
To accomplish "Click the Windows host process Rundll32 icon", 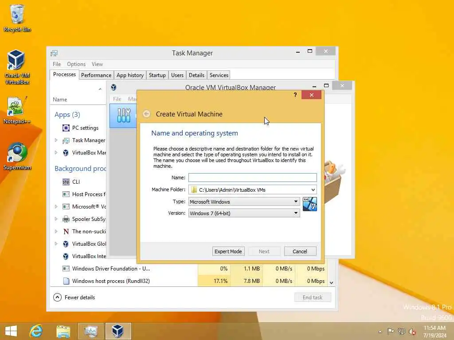I will 67,281.
